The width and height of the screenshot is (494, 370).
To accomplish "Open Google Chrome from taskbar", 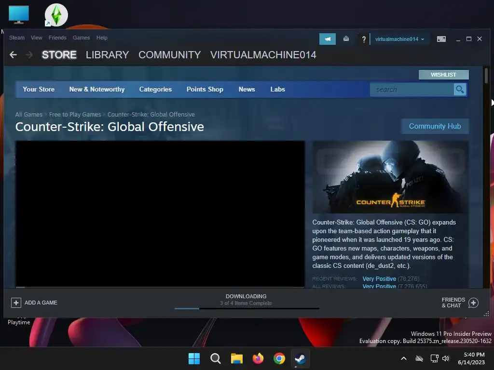I will pyautogui.click(x=279, y=358).
